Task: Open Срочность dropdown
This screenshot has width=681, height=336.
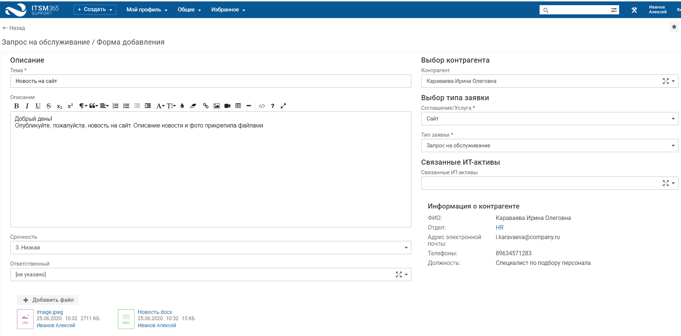Action: (211, 248)
